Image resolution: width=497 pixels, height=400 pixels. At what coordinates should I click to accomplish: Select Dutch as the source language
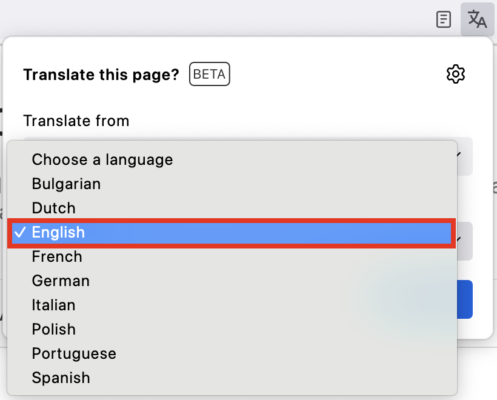point(53,208)
